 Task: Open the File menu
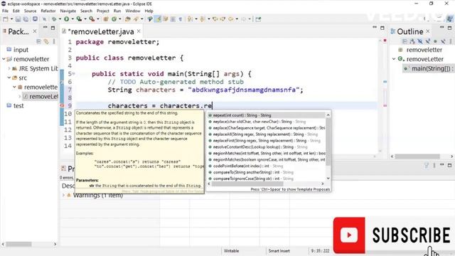click(x=5, y=11)
